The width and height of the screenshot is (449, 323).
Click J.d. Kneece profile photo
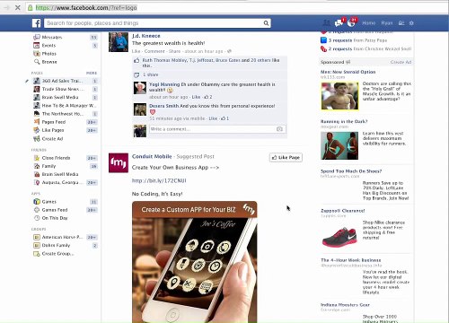click(x=119, y=42)
